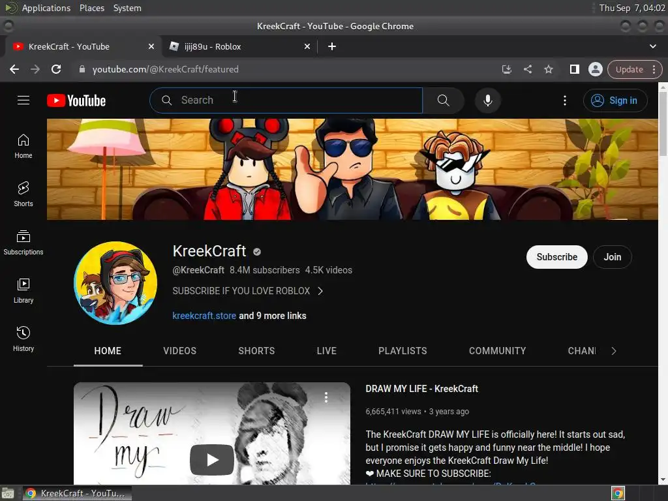This screenshot has width=668, height=501.
Task: Click the browser forward arrow
Action: click(35, 69)
